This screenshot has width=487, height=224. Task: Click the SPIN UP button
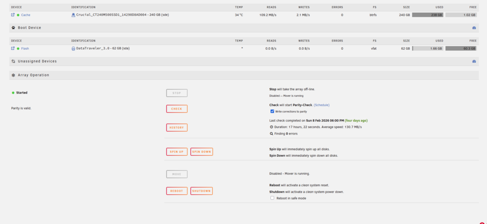click(x=177, y=151)
